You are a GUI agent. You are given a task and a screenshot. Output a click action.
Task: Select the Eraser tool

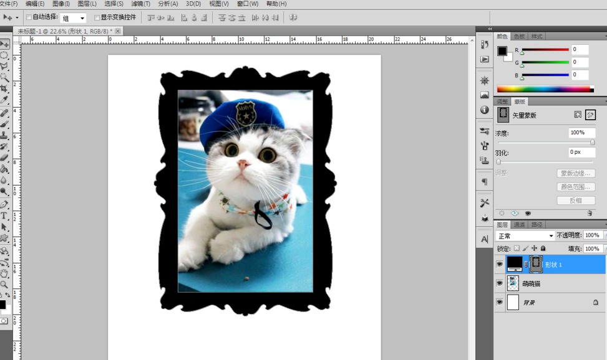4,158
